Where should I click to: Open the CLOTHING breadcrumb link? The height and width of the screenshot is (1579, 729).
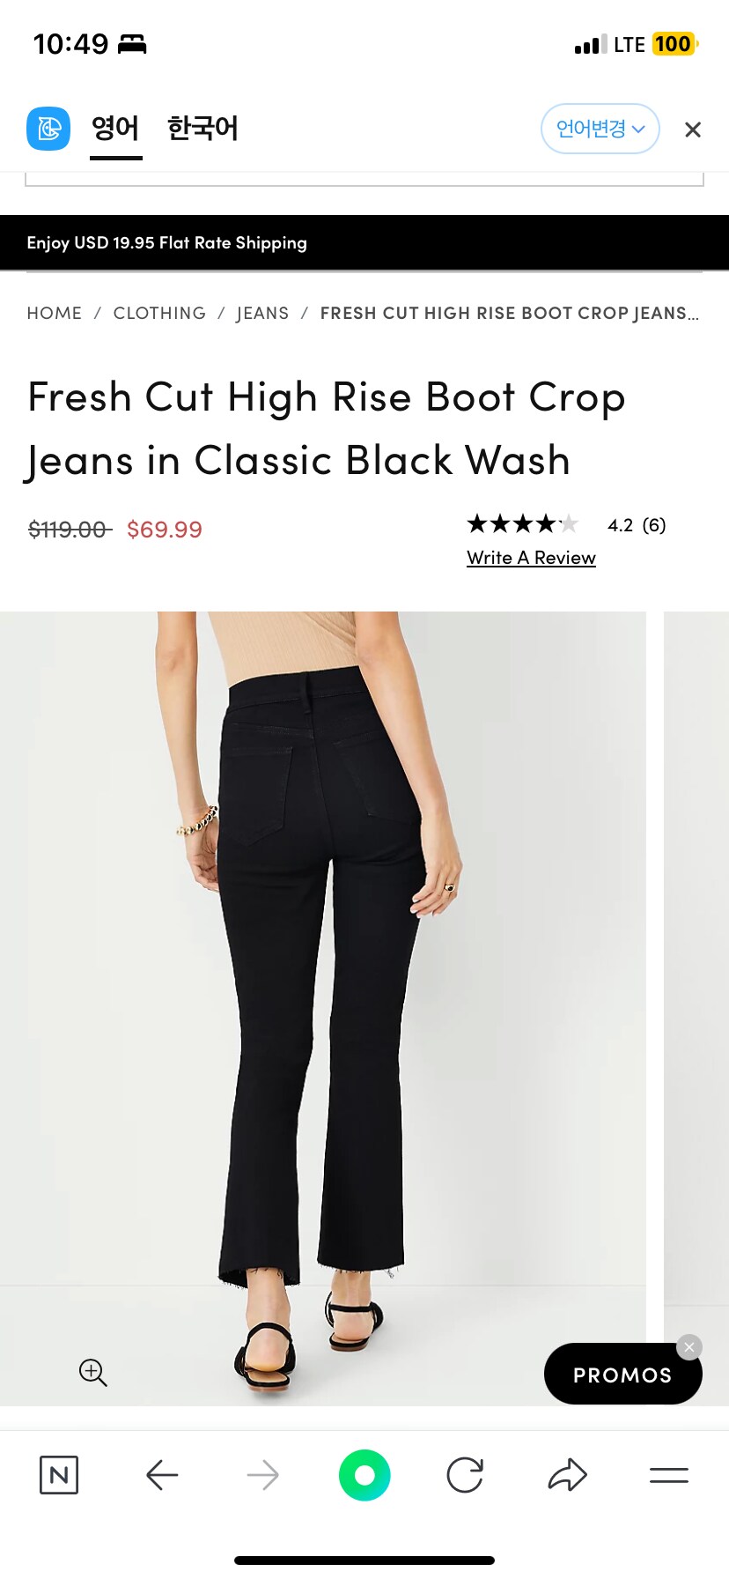[x=159, y=314]
